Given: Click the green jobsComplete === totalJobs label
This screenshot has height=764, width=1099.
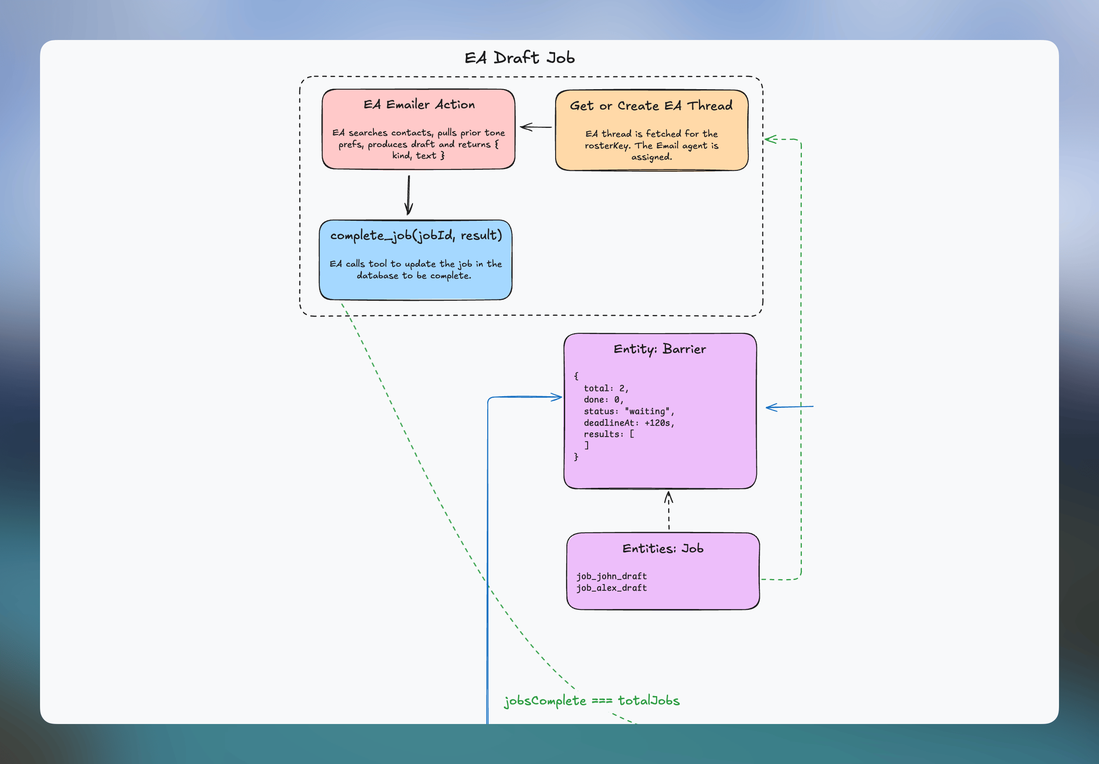Looking at the screenshot, I should (592, 701).
